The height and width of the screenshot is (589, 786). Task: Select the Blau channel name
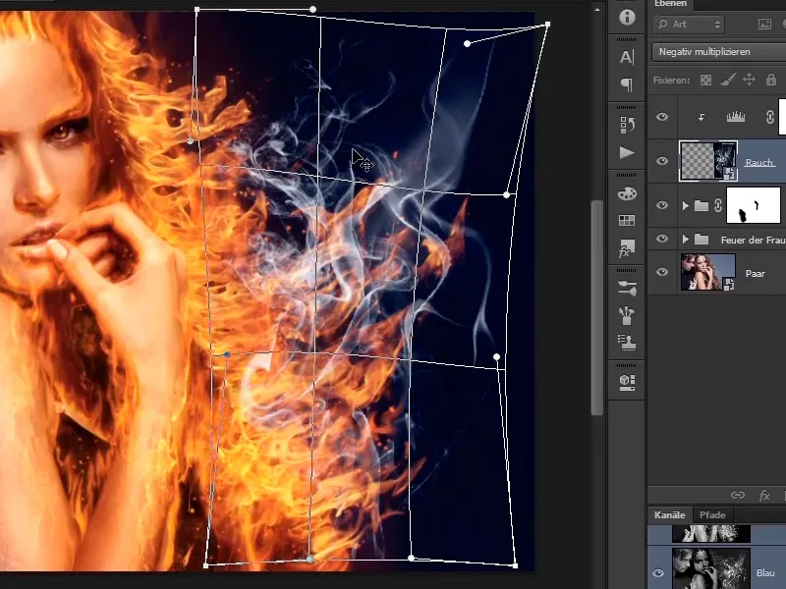(765, 573)
